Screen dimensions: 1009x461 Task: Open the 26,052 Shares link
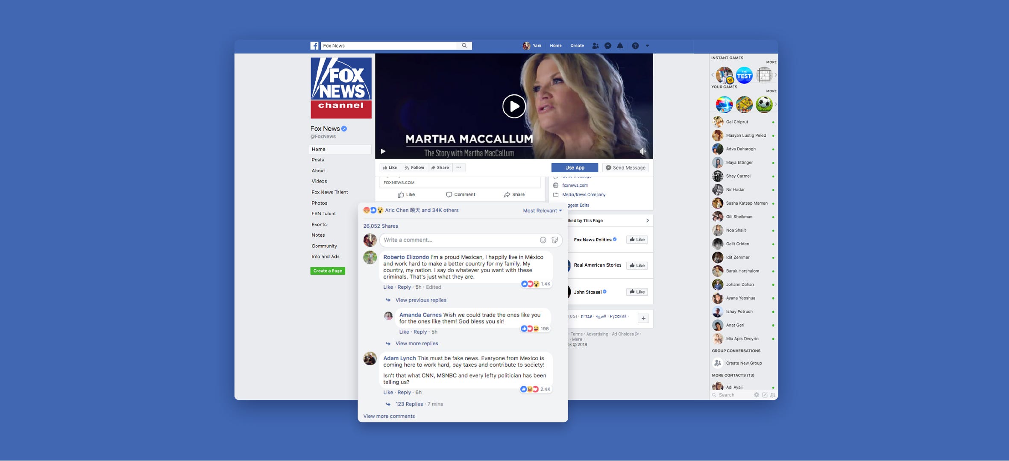click(381, 226)
